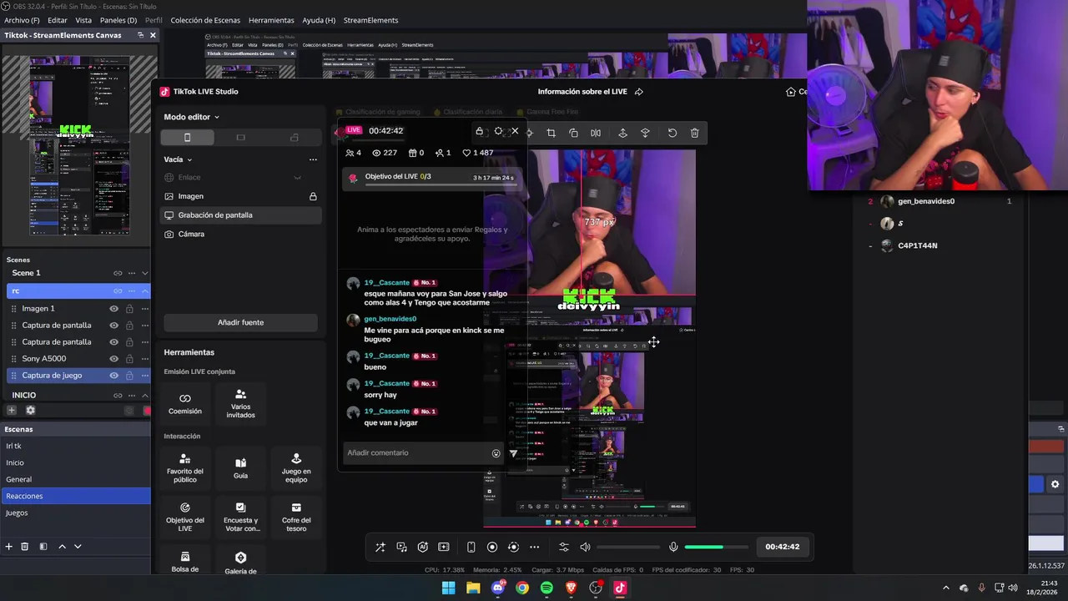This screenshot has width=1068, height=601.
Task: Adjust the speaker volume slider
Action: point(628,547)
